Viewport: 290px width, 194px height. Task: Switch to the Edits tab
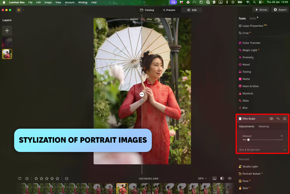click(253, 18)
